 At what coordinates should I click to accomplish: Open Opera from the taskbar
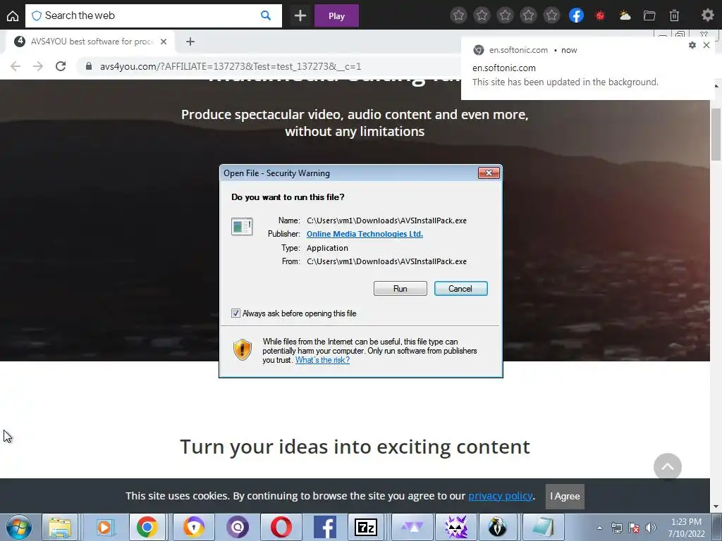[281, 527]
